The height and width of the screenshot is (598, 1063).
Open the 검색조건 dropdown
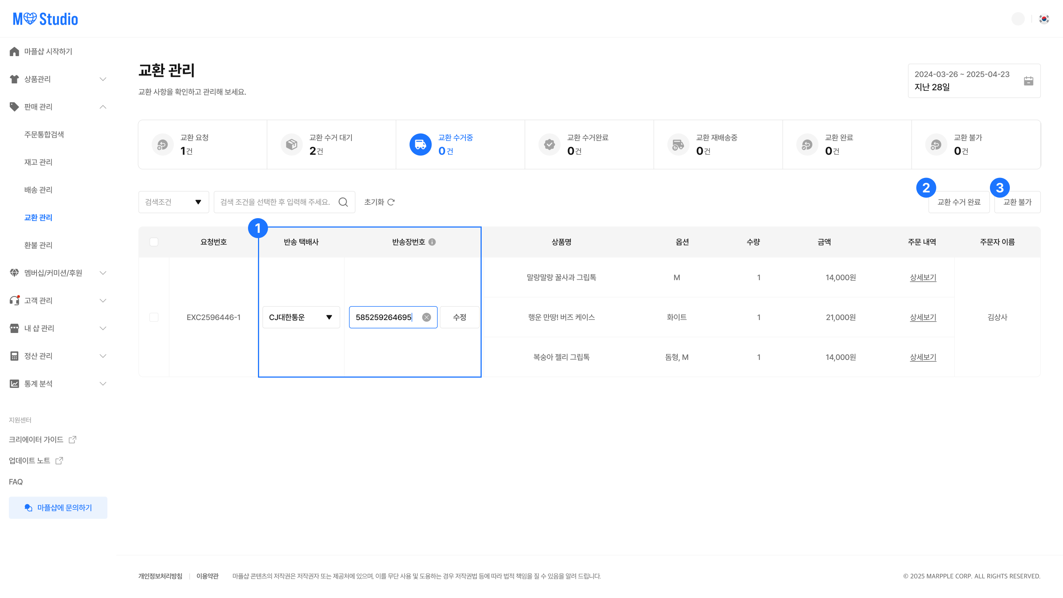coord(173,202)
